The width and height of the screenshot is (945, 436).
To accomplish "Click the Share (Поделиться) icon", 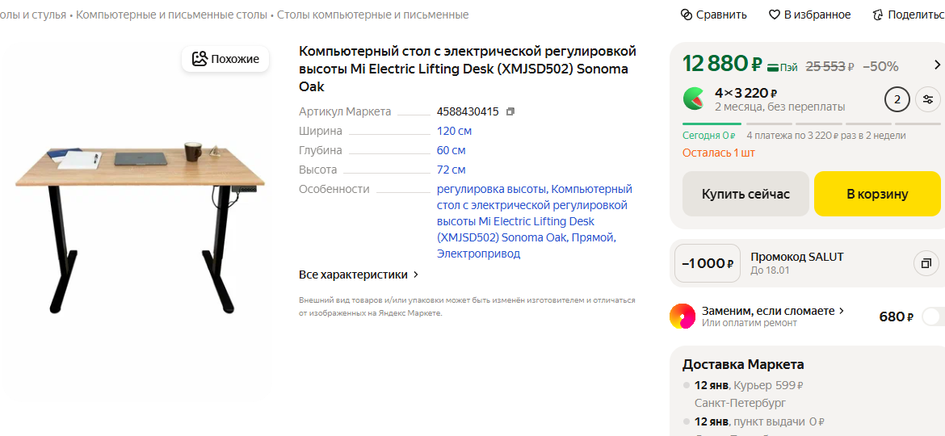I will tap(878, 15).
